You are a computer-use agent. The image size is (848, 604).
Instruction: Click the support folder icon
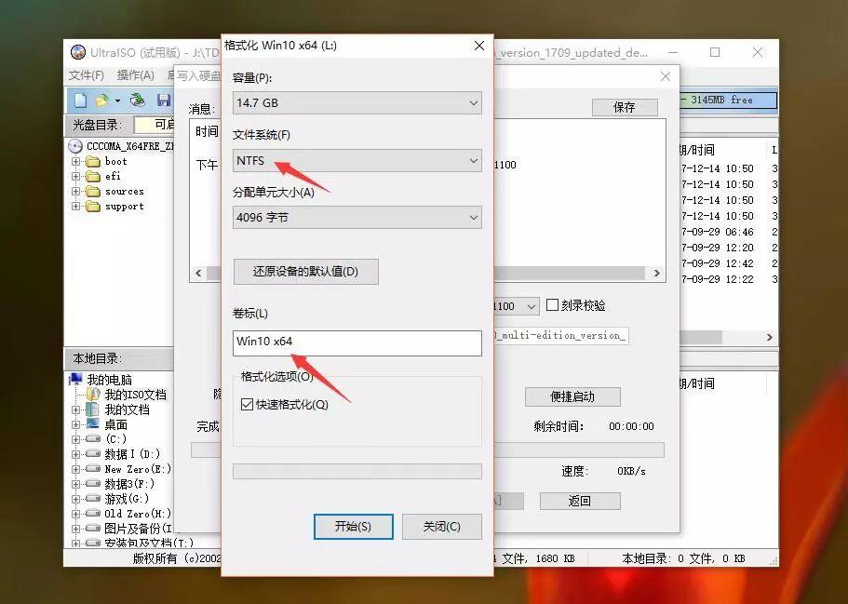click(x=94, y=207)
